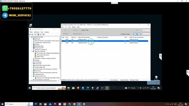This screenshot has width=189, height=106.
Task: Open the Setting menu in MsmDownloadTool
Action: 74,27
